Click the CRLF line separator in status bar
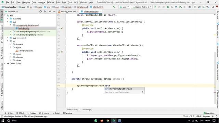Screen dimensions: 219x123 [x=192, y=117]
